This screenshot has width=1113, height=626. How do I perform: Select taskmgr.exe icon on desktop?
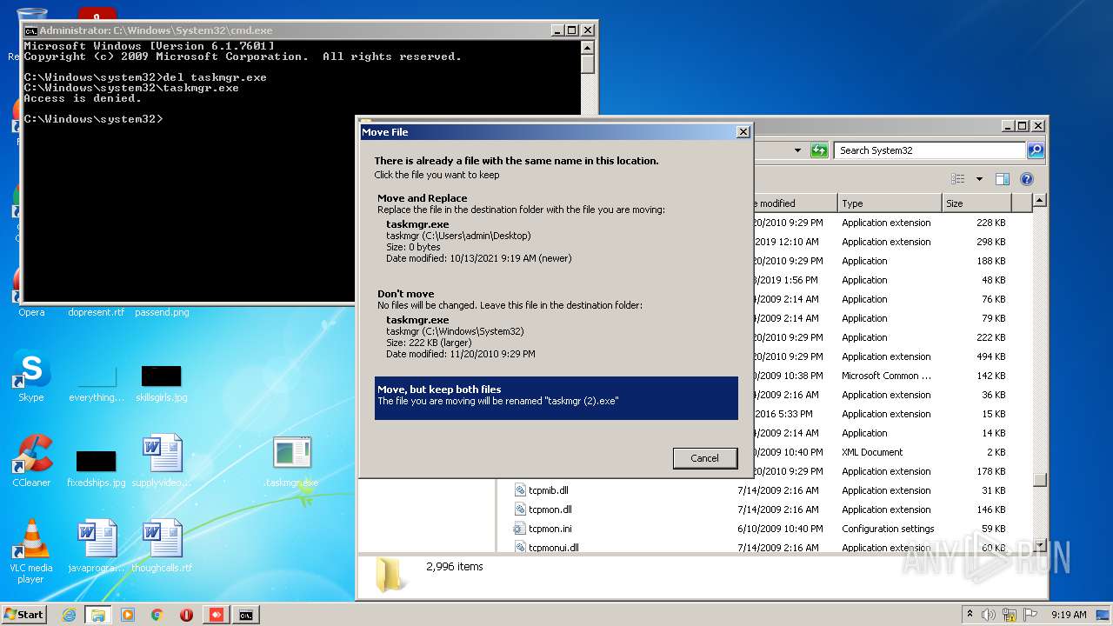click(292, 463)
